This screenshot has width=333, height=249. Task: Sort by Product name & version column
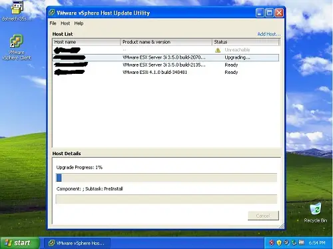click(166, 42)
